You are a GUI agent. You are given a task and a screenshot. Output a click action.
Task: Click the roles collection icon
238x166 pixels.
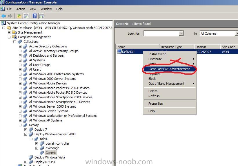pos(37,139)
